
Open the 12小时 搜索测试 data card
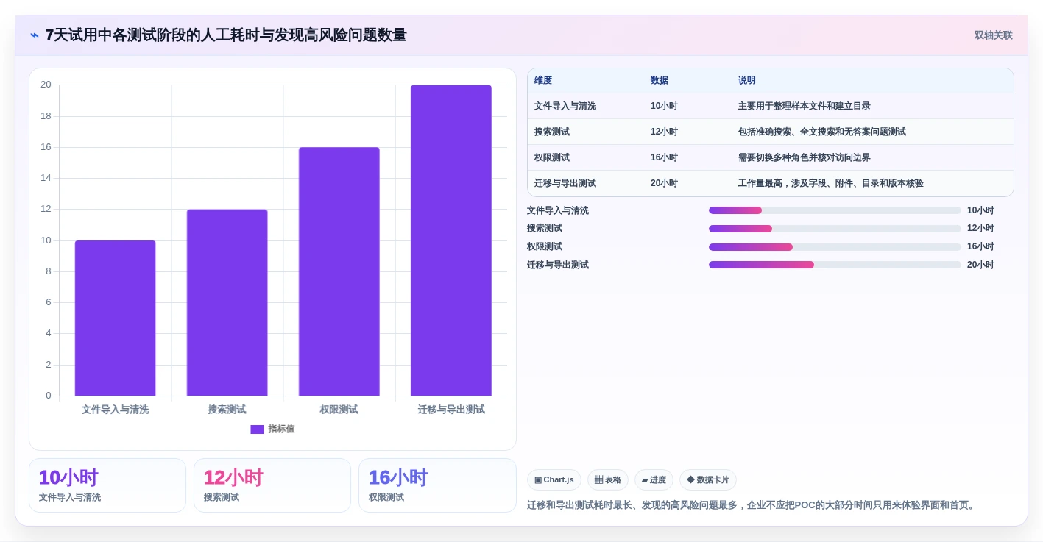272,485
